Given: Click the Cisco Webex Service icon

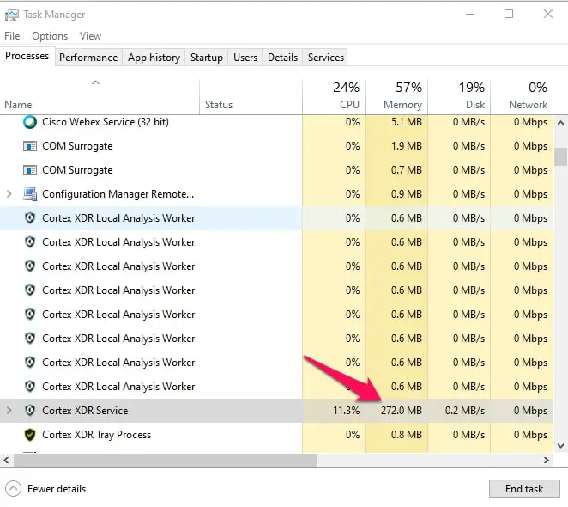Looking at the screenshot, I should pyautogui.click(x=30, y=122).
